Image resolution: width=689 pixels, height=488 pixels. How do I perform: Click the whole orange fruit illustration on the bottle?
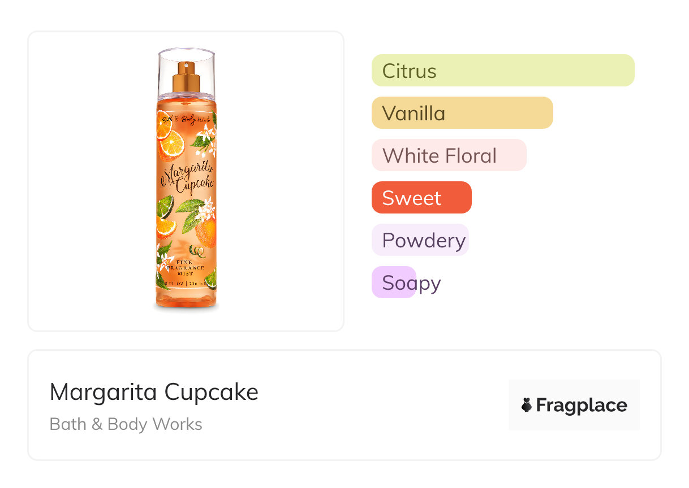point(205,233)
